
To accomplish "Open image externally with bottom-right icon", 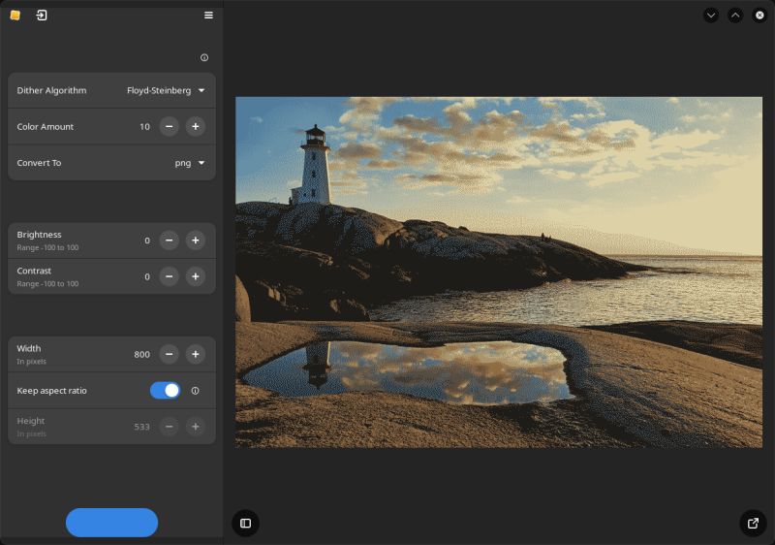I will click(753, 523).
